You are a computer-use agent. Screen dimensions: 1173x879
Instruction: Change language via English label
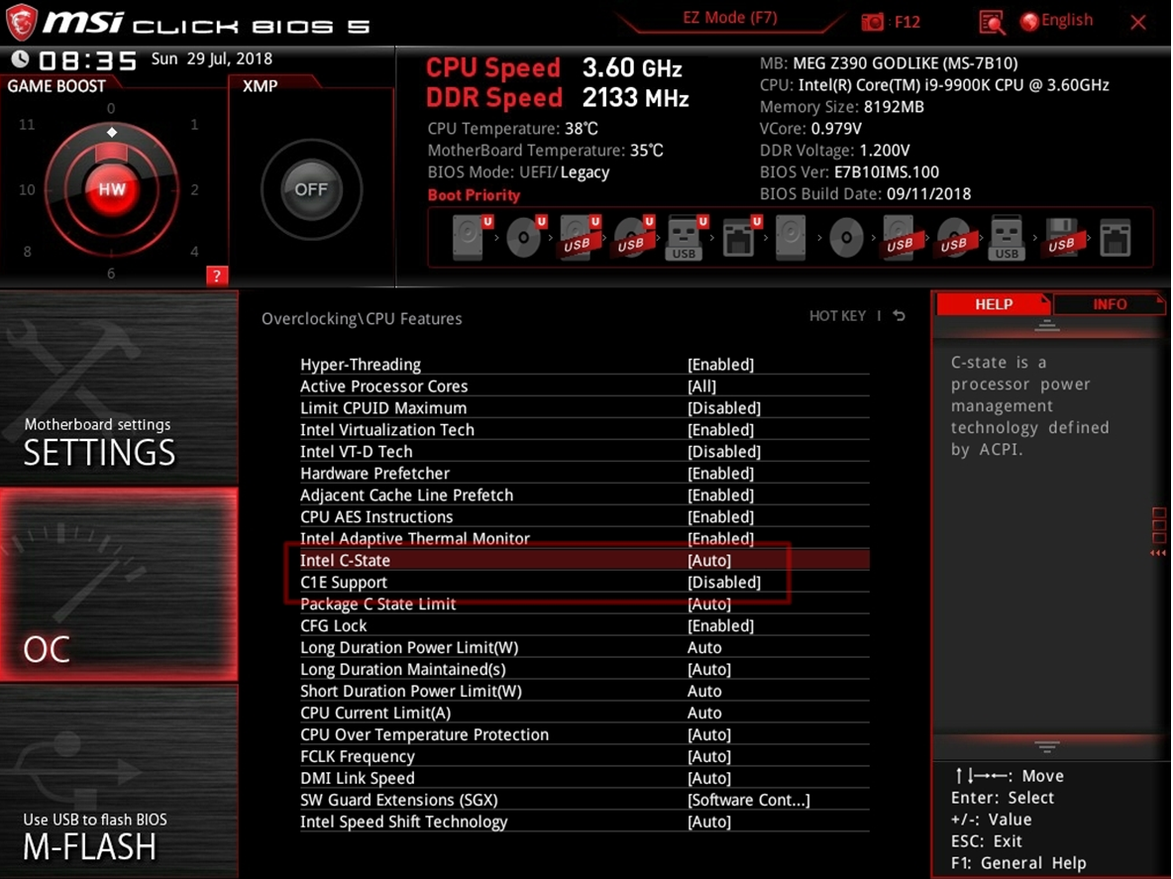[1067, 20]
